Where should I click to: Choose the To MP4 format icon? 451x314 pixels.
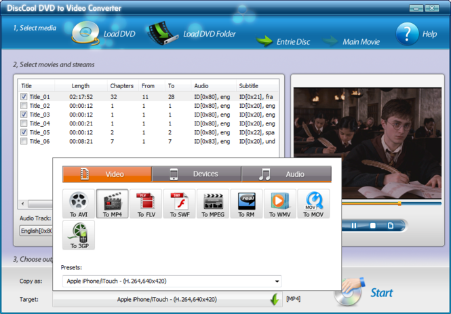pos(112,204)
